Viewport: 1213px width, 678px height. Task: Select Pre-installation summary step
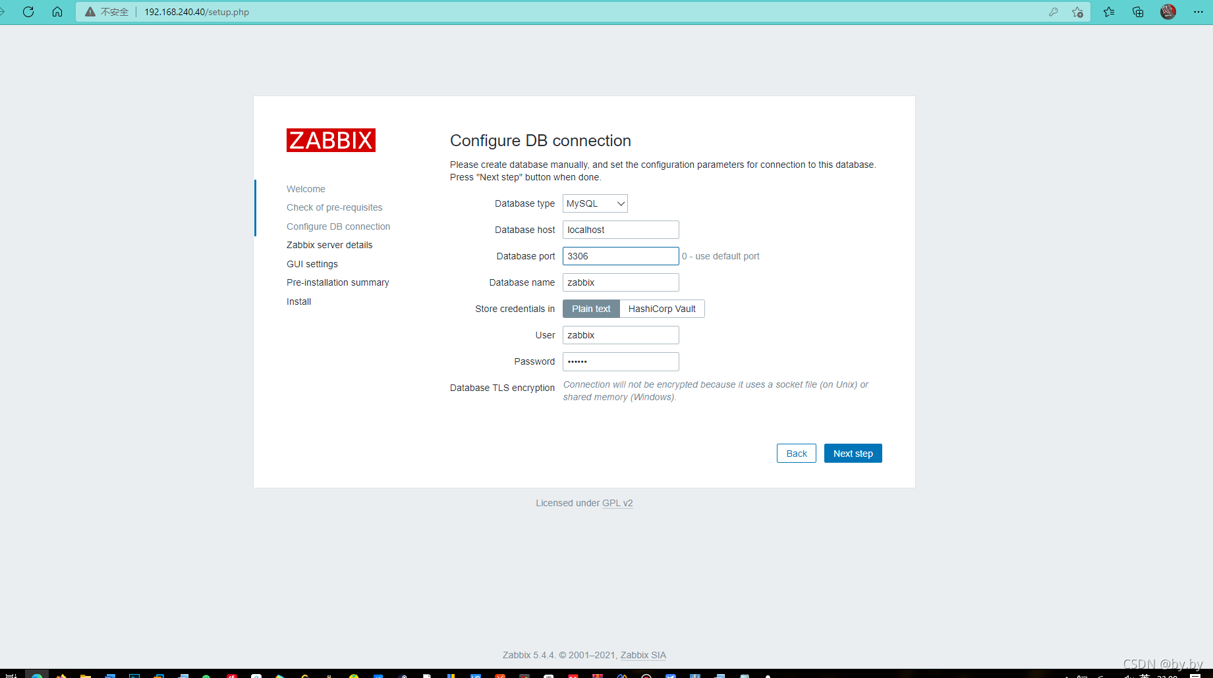click(x=337, y=282)
